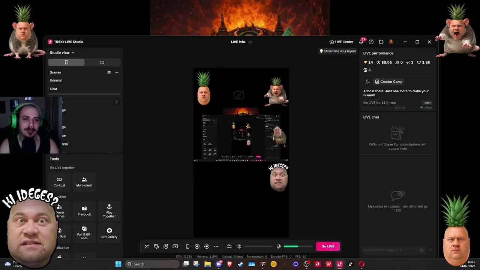Click the gift count 4 stat
The image size is (480, 270).
pyautogui.click(x=367, y=70)
